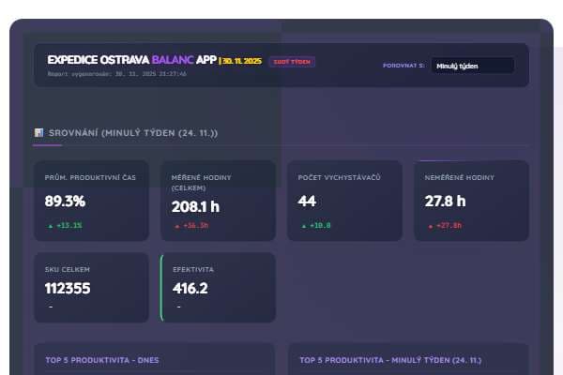Viewport: 563px width, 375px height.
Task: Select the Efektivita card
Action: [x=218, y=287]
